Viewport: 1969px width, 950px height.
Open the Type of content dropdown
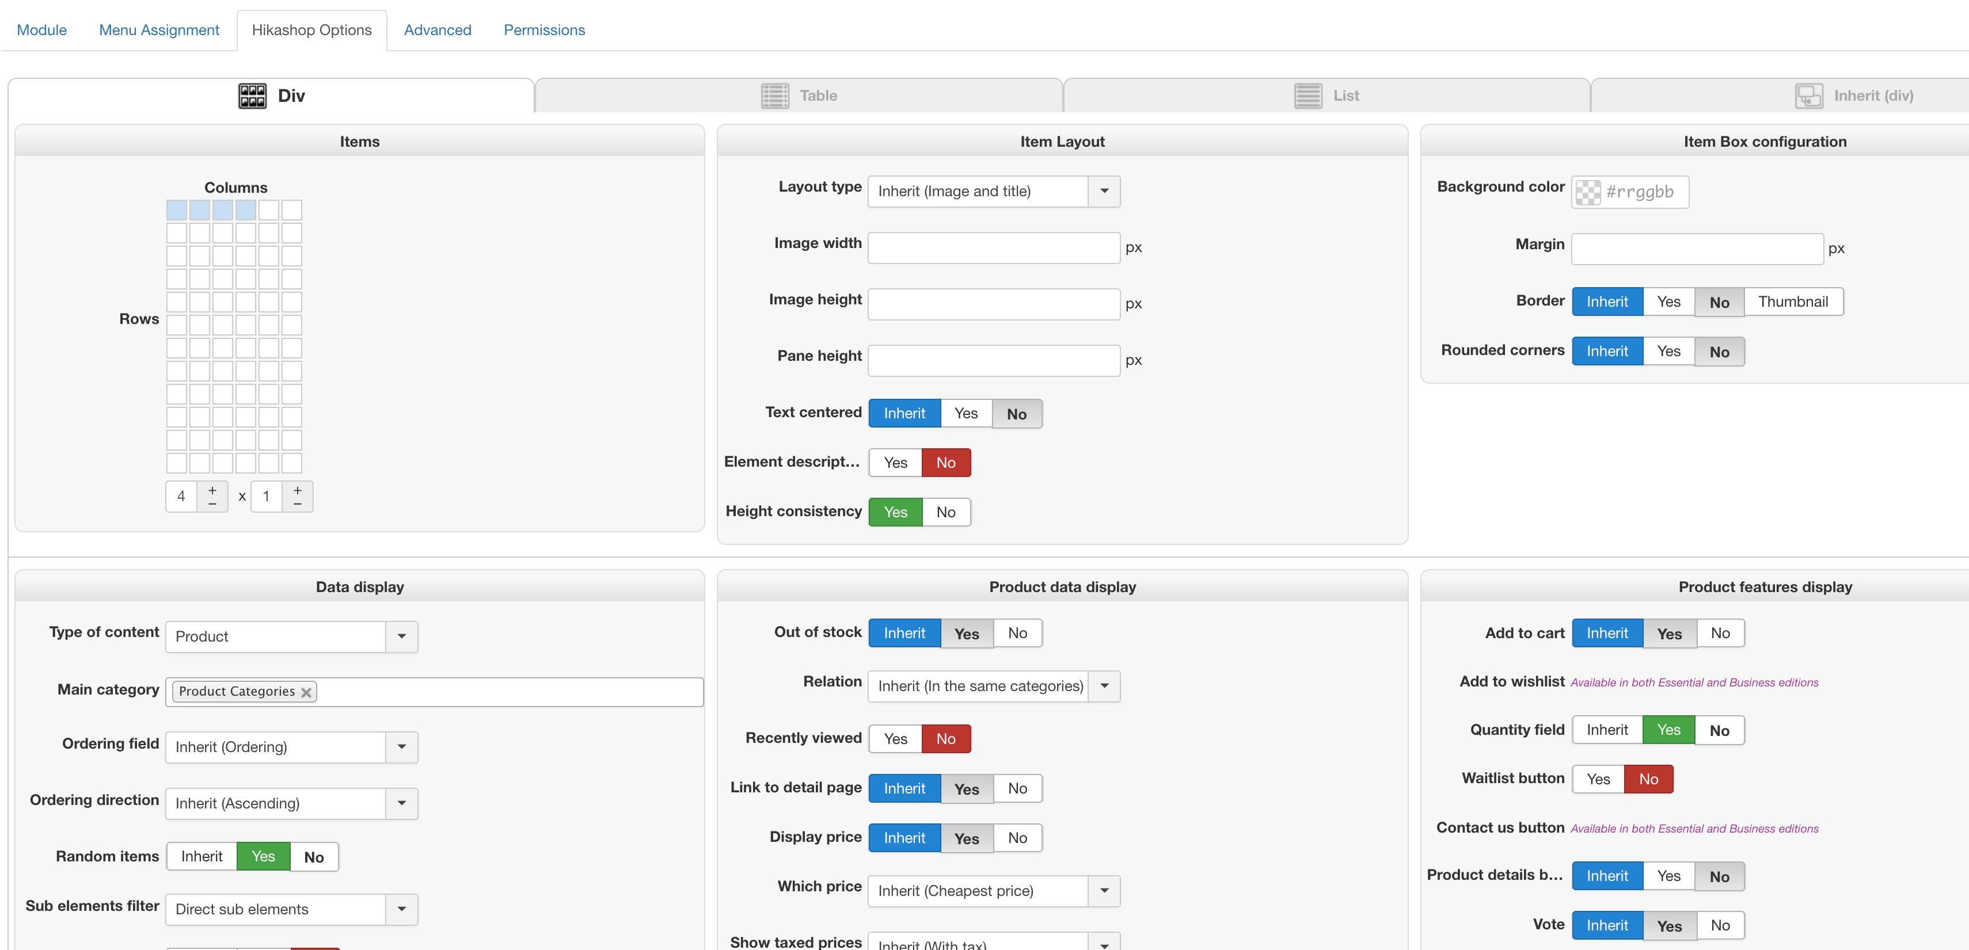coord(401,636)
